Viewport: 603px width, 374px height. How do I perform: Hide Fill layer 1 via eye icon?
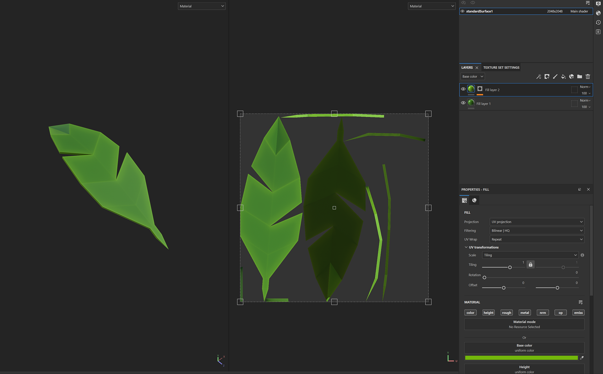click(x=463, y=103)
